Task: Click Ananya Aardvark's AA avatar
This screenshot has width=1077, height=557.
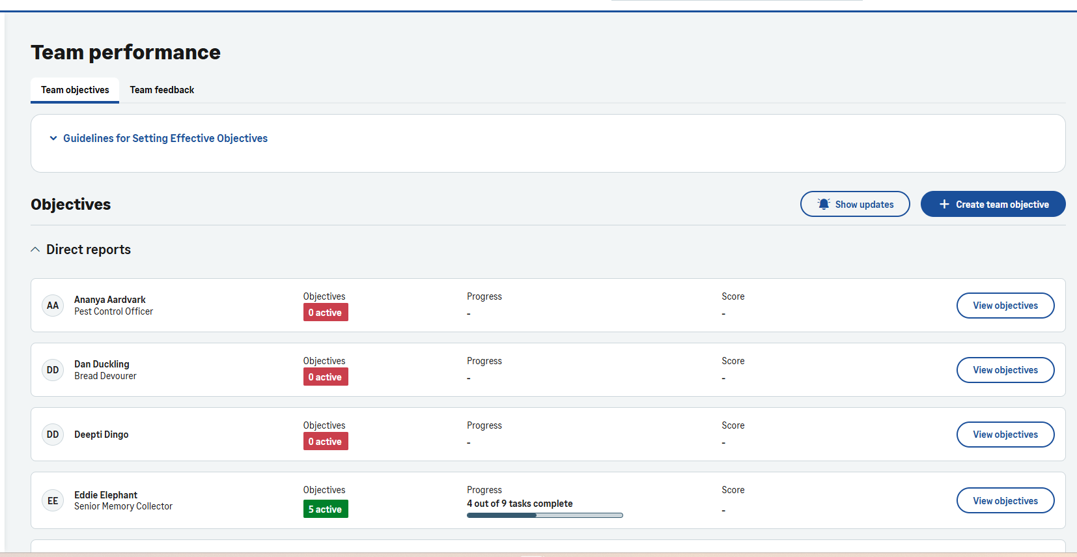Action: click(x=53, y=306)
